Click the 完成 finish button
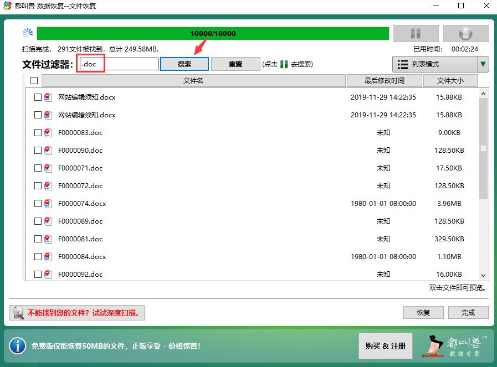497x367 pixels. tap(468, 313)
